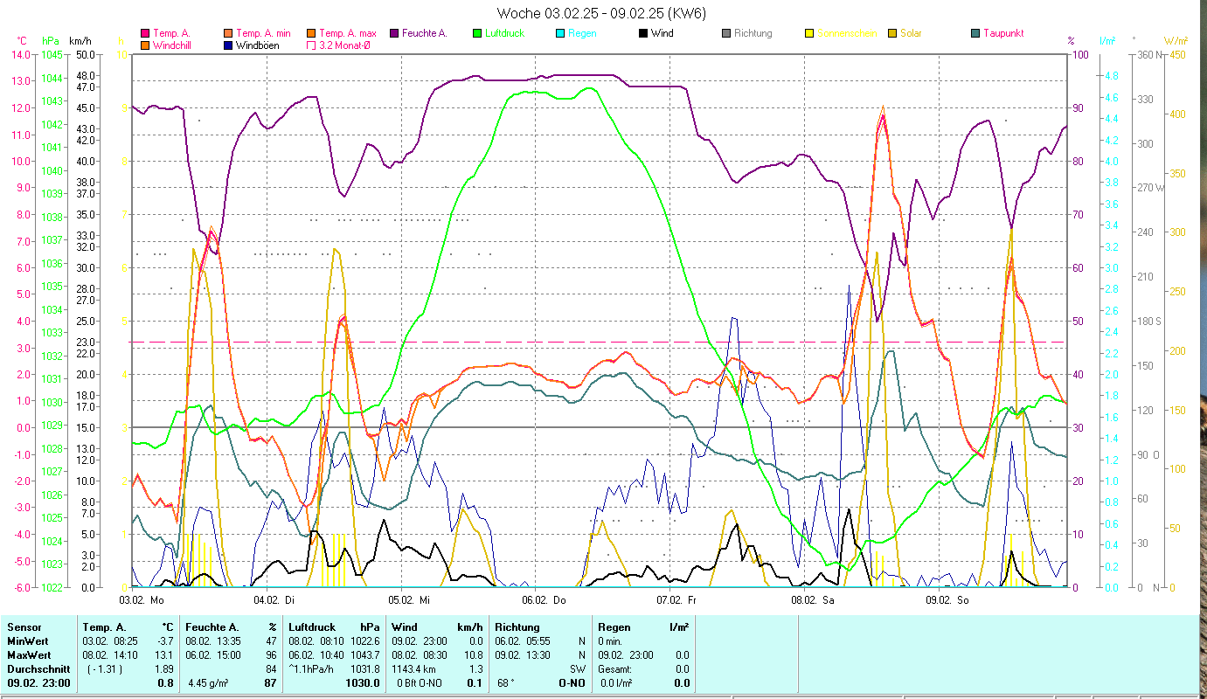Click the 3.2 Monat-Ø legend box
Image resolution: width=1207 pixels, height=699 pixels.
tap(311, 45)
